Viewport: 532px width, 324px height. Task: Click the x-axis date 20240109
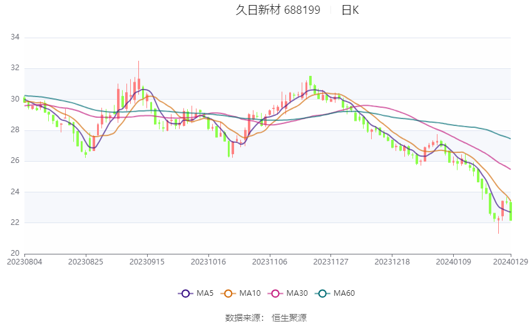click(454, 262)
